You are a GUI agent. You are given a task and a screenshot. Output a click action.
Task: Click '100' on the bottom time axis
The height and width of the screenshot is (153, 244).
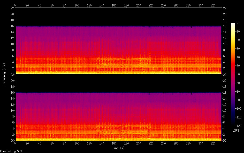(77, 143)
